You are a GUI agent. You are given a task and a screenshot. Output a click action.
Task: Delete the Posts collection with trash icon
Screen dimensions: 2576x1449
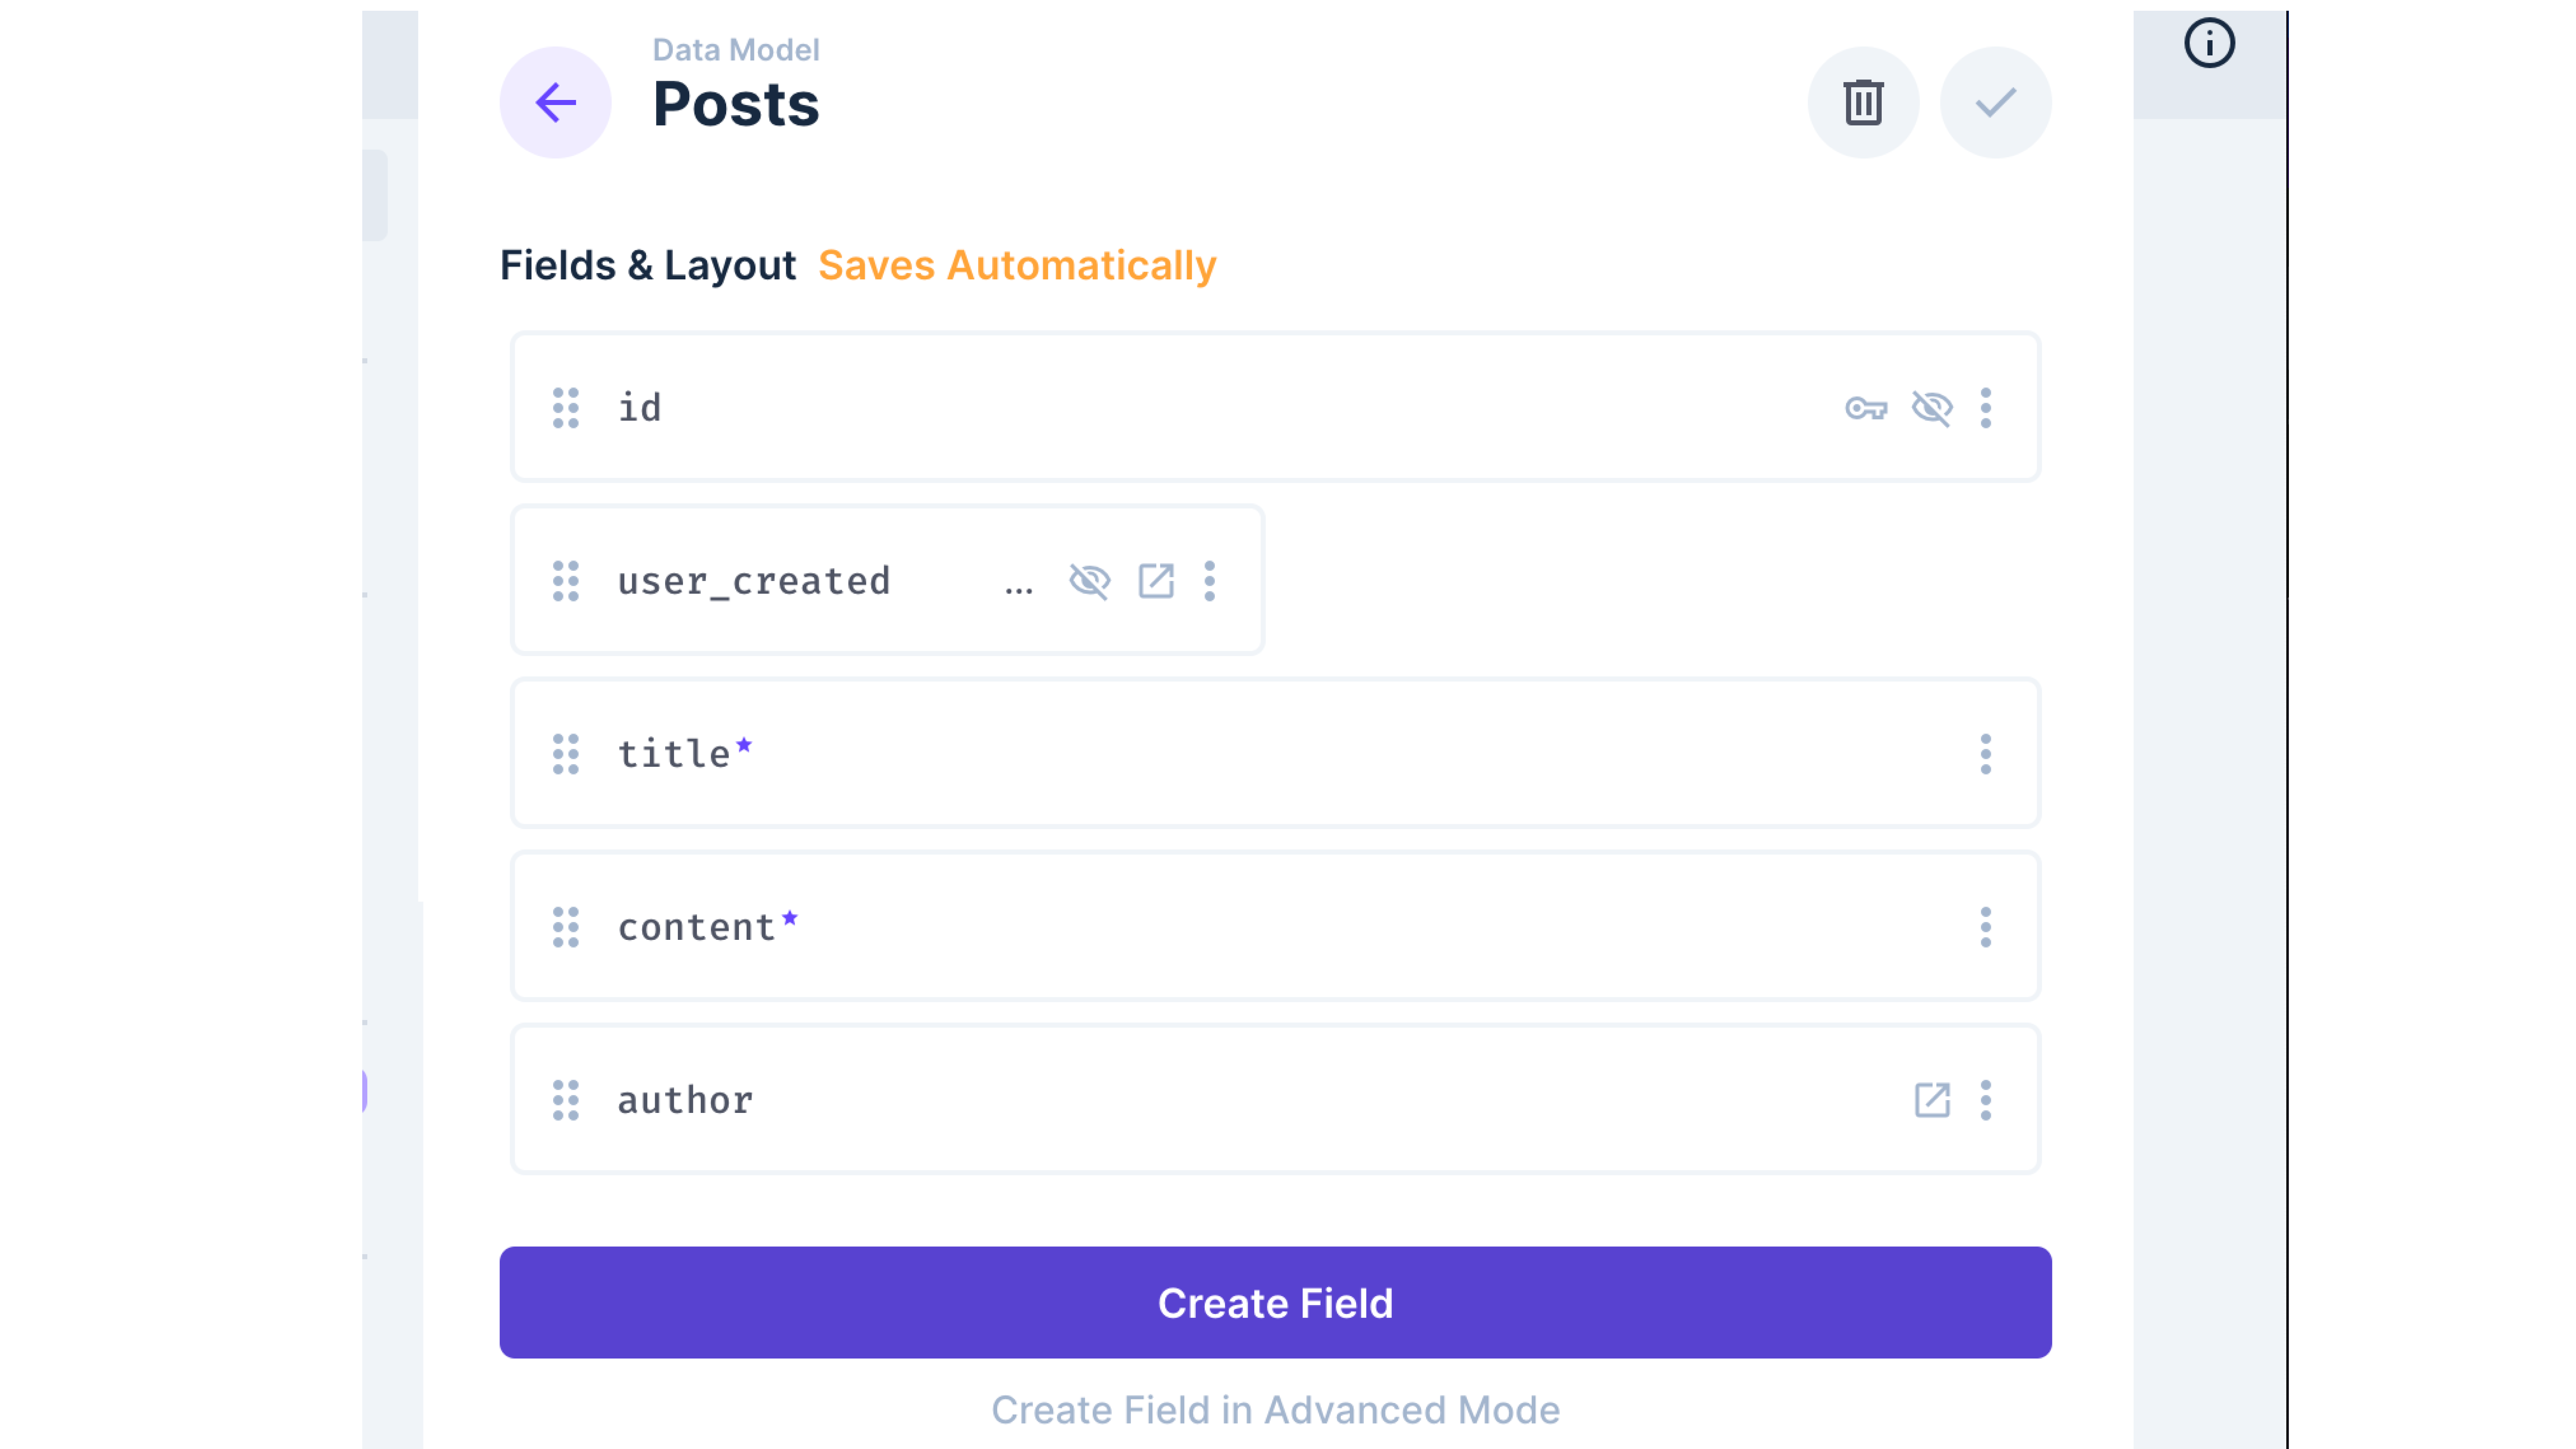point(1862,102)
